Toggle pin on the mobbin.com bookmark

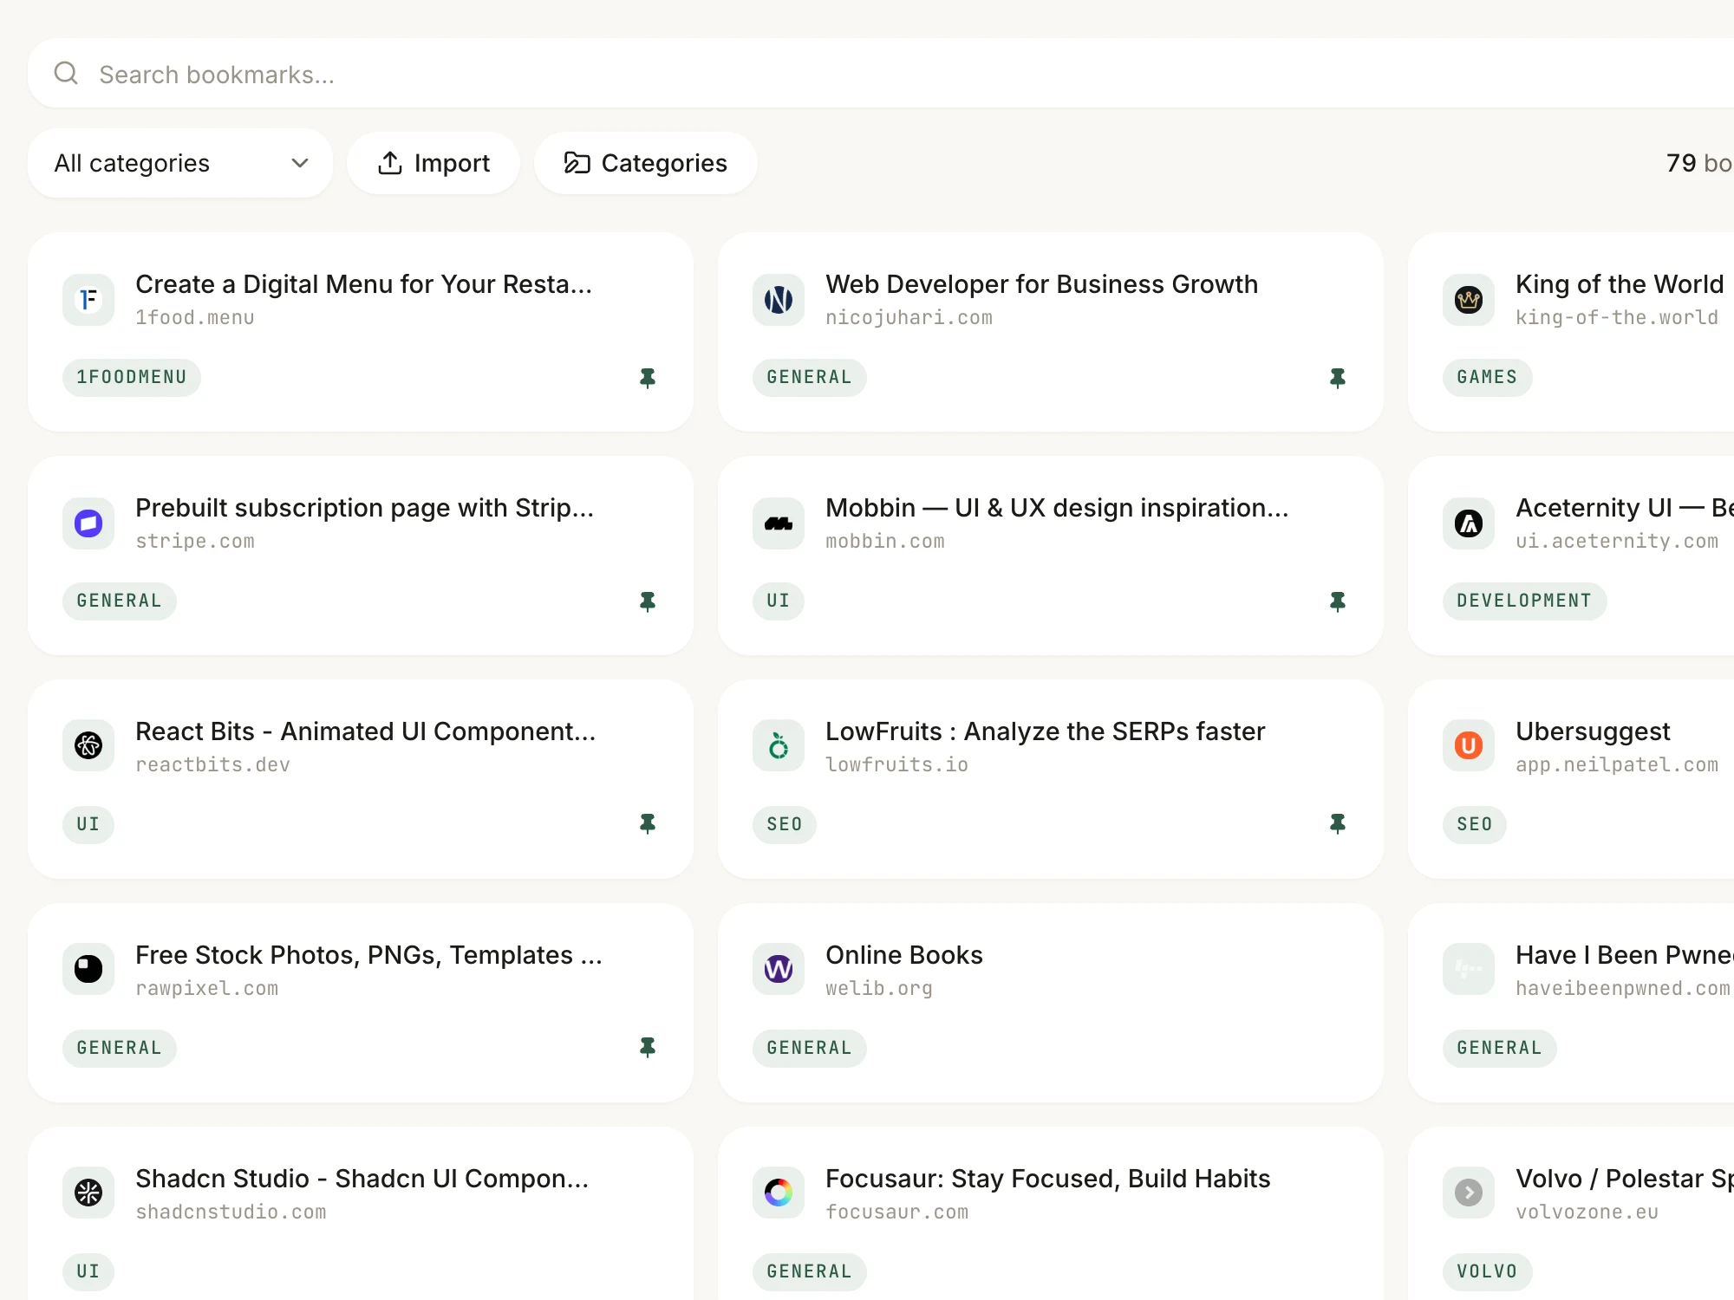point(1338,601)
